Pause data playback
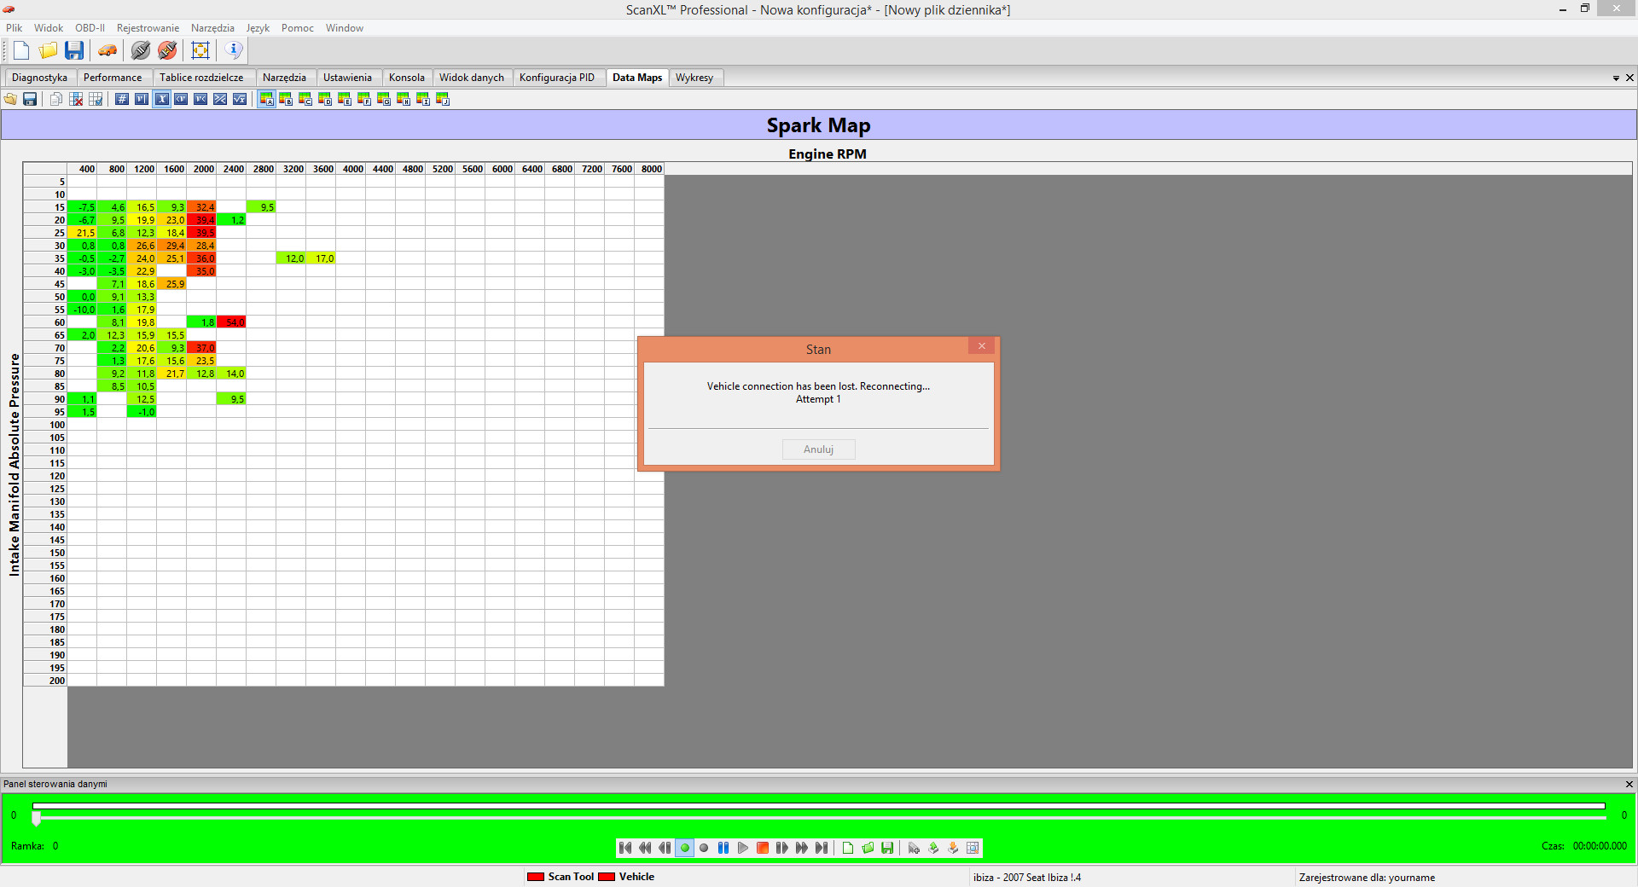 pos(723,848)
